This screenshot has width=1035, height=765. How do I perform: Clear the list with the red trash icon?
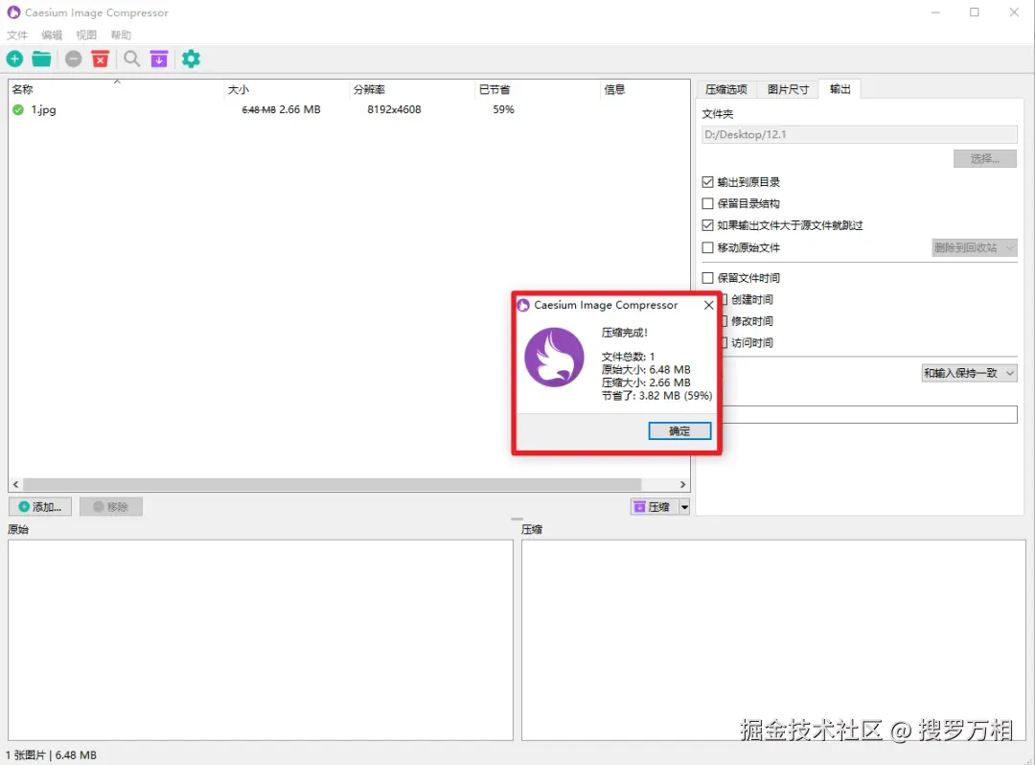click(x=101, y=58)
